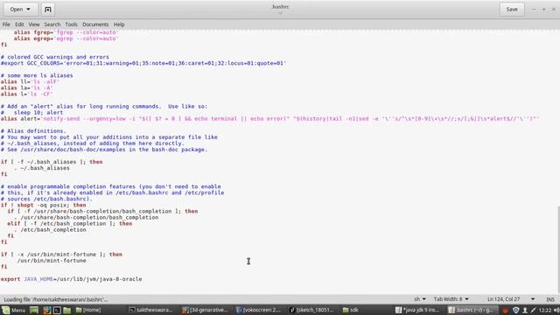Click the '. /etc/bash_completion' line

tap(51, 229)
